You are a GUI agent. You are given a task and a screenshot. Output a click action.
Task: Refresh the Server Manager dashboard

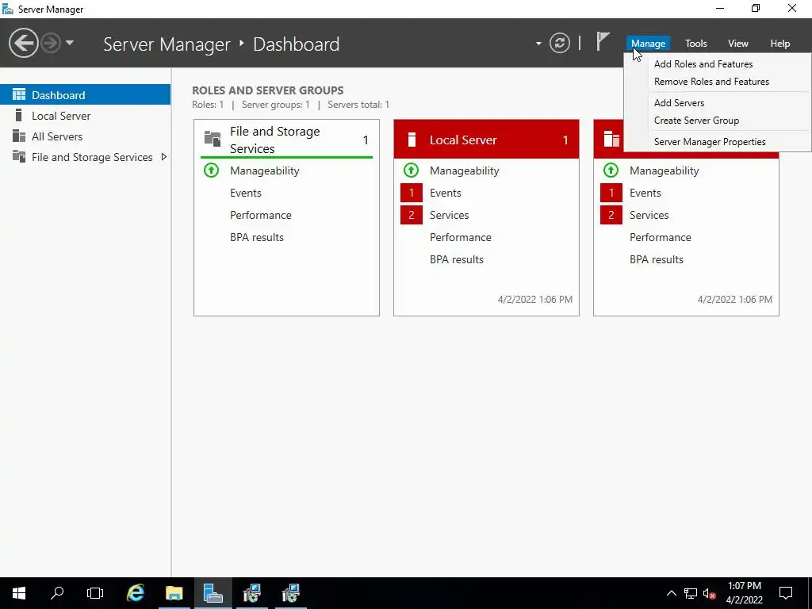[x=560, y=43]
